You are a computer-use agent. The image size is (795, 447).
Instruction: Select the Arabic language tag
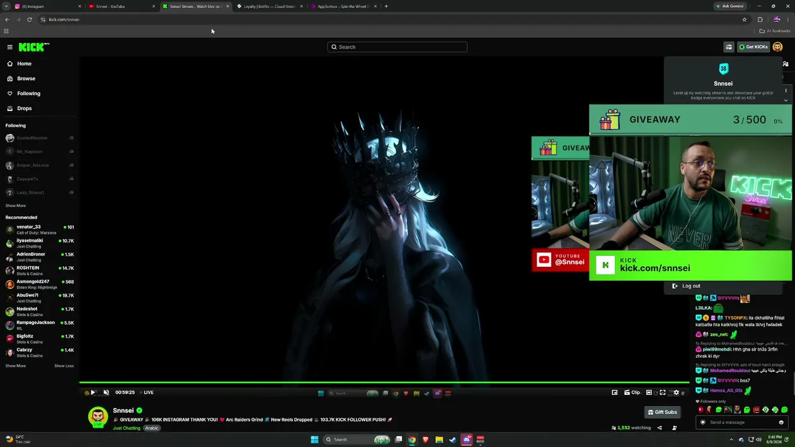coord(152,428)
